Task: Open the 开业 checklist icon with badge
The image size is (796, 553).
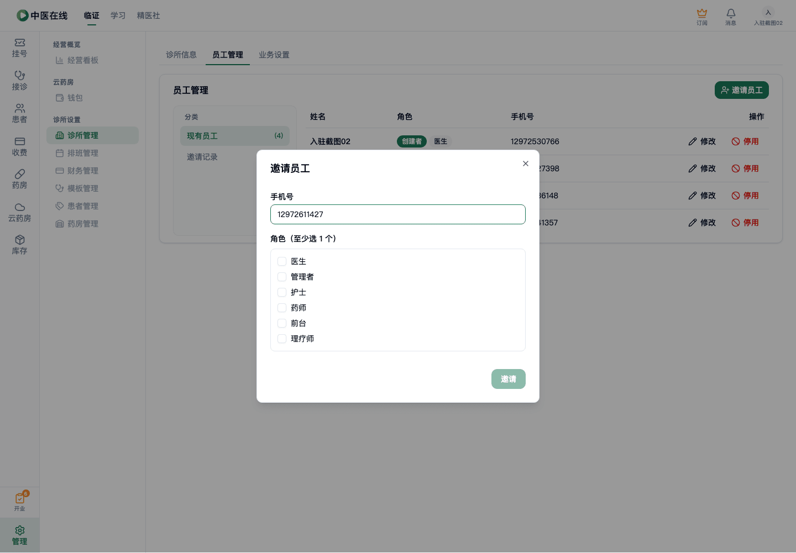Action: coord(20,502)
